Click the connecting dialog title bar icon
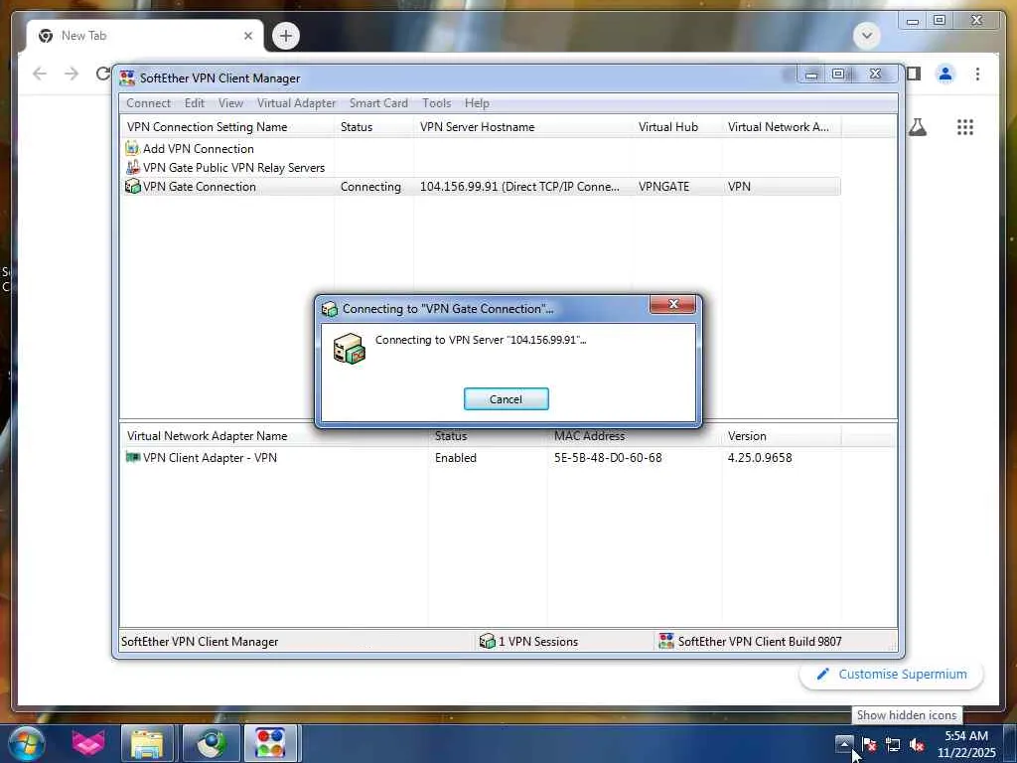The image size is (1017, 763). click(x=330, y=309)
